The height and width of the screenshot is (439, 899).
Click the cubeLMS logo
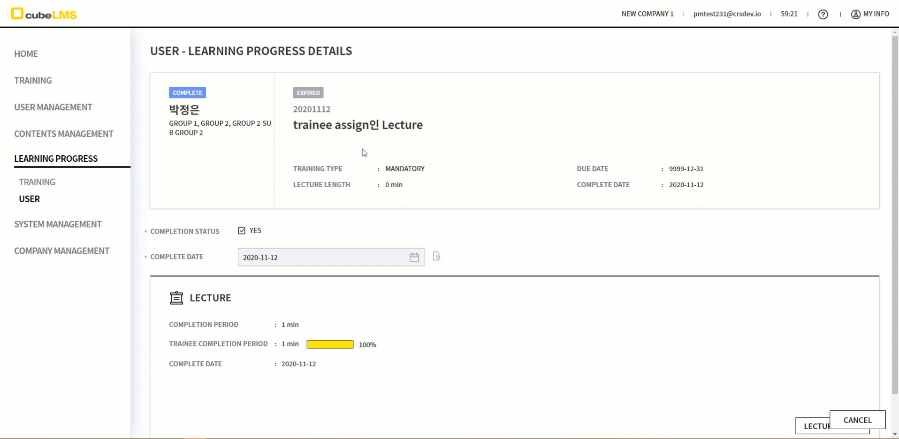click(44, 14)
